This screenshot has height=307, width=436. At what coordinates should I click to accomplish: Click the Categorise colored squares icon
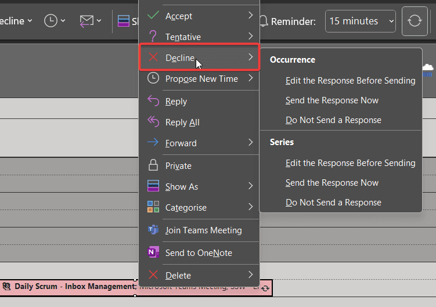153,207
